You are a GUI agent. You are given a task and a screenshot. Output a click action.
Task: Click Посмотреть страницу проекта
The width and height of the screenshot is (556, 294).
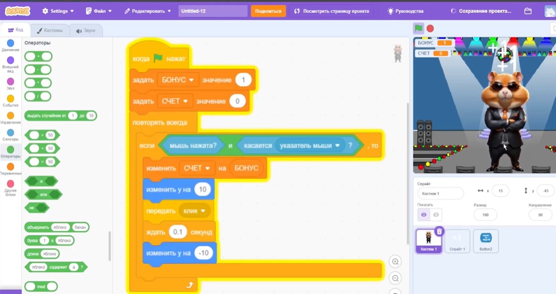click(x=331, y=11)
